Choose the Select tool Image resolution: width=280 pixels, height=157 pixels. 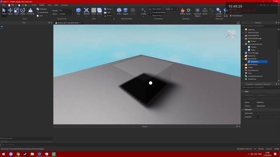[x=4, y=11]
